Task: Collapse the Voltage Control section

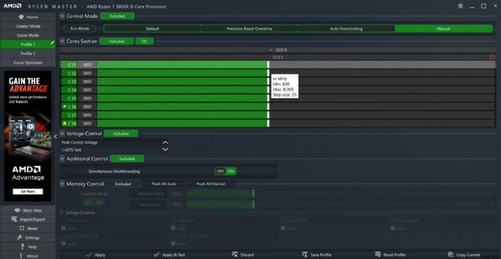Action: pyautogui.click(x=63, y=133)
